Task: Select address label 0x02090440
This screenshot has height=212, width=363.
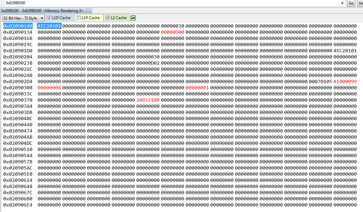Action: click(x=18, y=125)
